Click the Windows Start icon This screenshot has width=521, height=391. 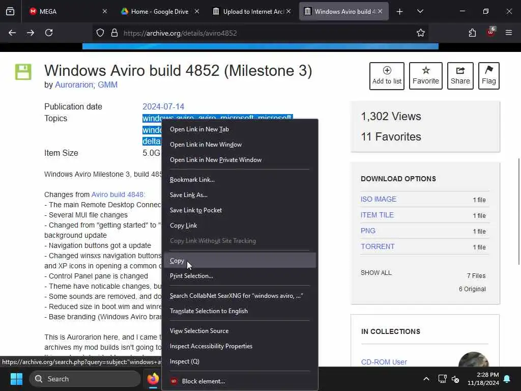[16, 379]
